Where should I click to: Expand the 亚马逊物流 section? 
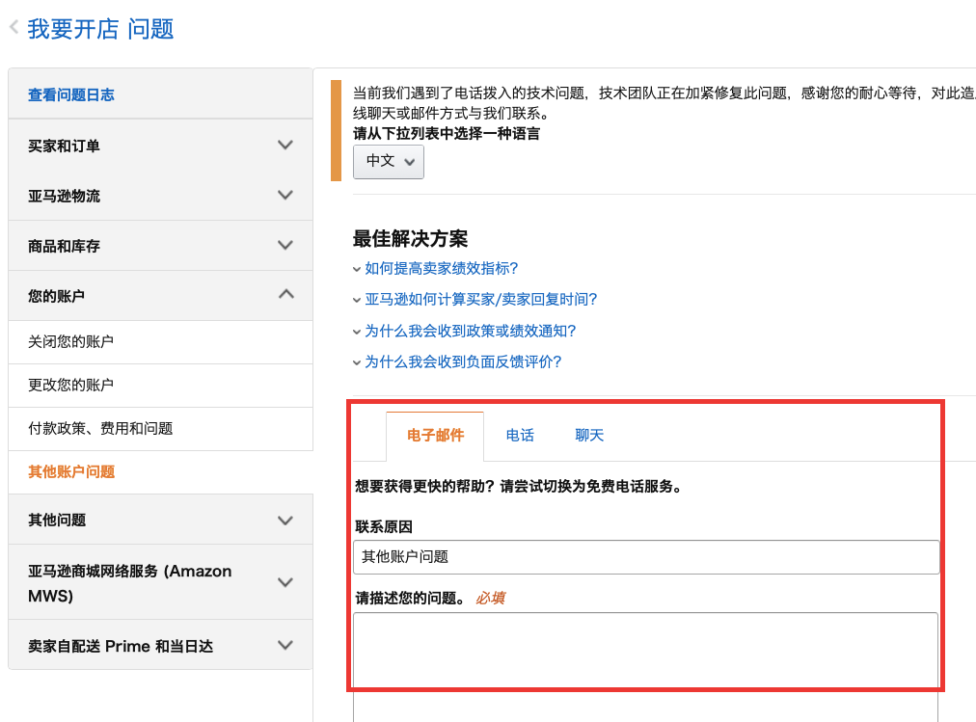click(159, 195)
